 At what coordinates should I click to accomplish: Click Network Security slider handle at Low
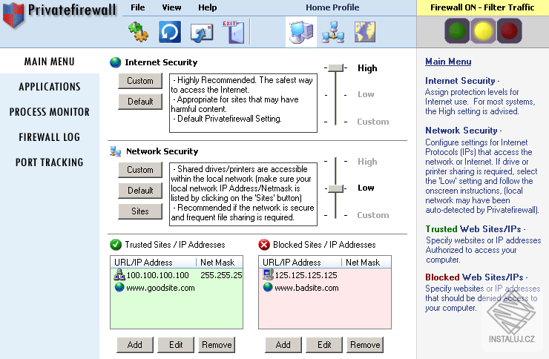coord(335,188)
